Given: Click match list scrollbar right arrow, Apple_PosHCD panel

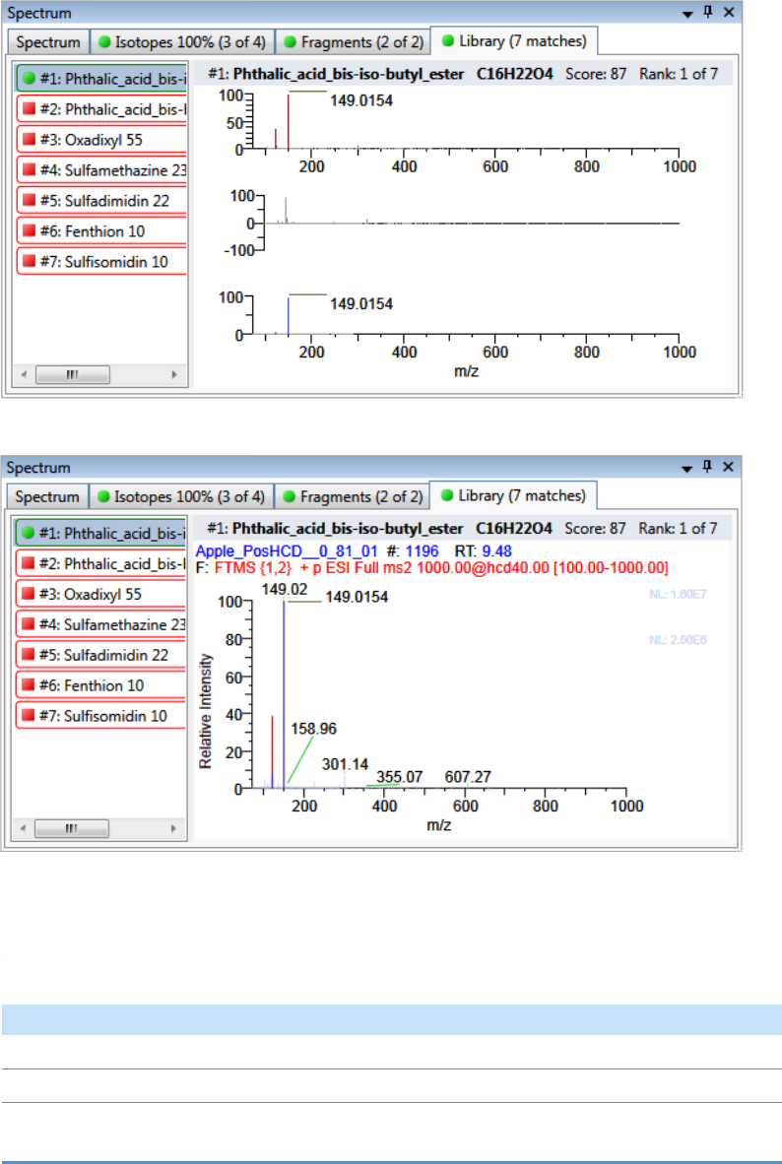Looking at the screenshot, I should pos(174,828).
